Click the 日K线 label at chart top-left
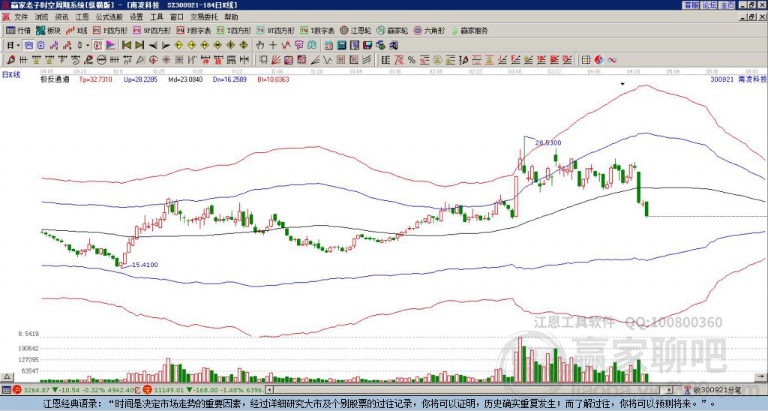This screenshot has width=768, height=411. (11, 75)
